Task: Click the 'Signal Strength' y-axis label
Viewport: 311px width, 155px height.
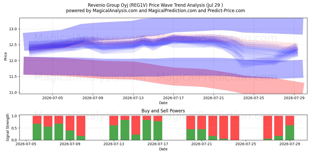Action: click(x=8, y=127)
